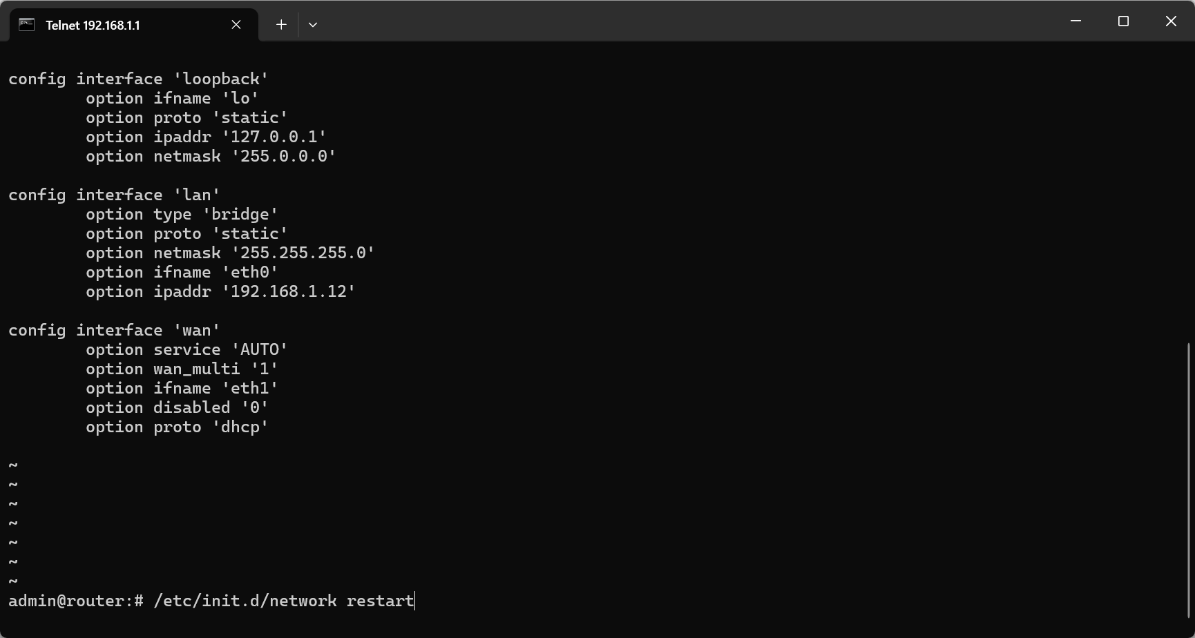Click the terminal icon on the Telnet tab
The image size is (1195, 638).
pos(26,25)
